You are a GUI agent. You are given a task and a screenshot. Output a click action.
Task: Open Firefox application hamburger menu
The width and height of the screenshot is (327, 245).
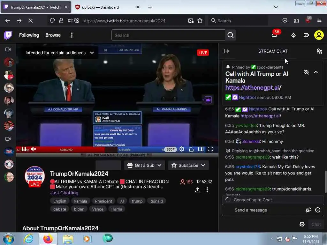pos(319,20)
